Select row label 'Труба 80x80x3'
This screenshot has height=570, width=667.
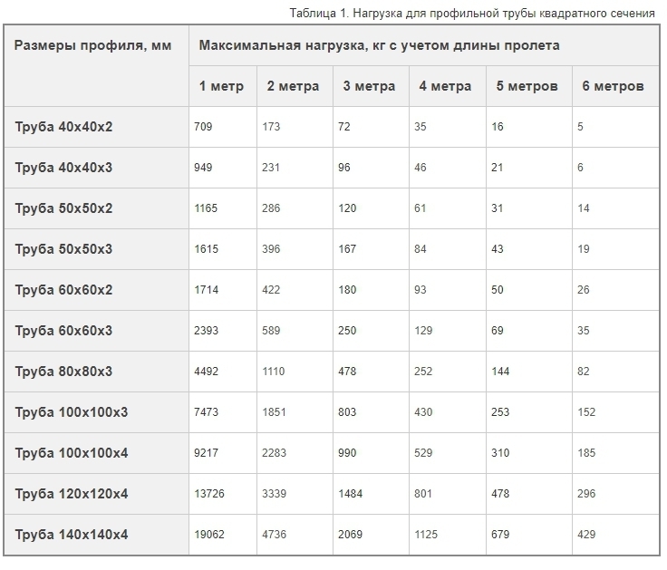pos(64,372)
